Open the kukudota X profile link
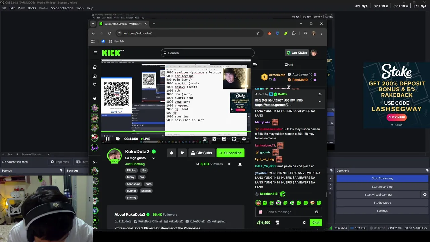The height and width of the screenshot is (242, 430). click(123, 221)
